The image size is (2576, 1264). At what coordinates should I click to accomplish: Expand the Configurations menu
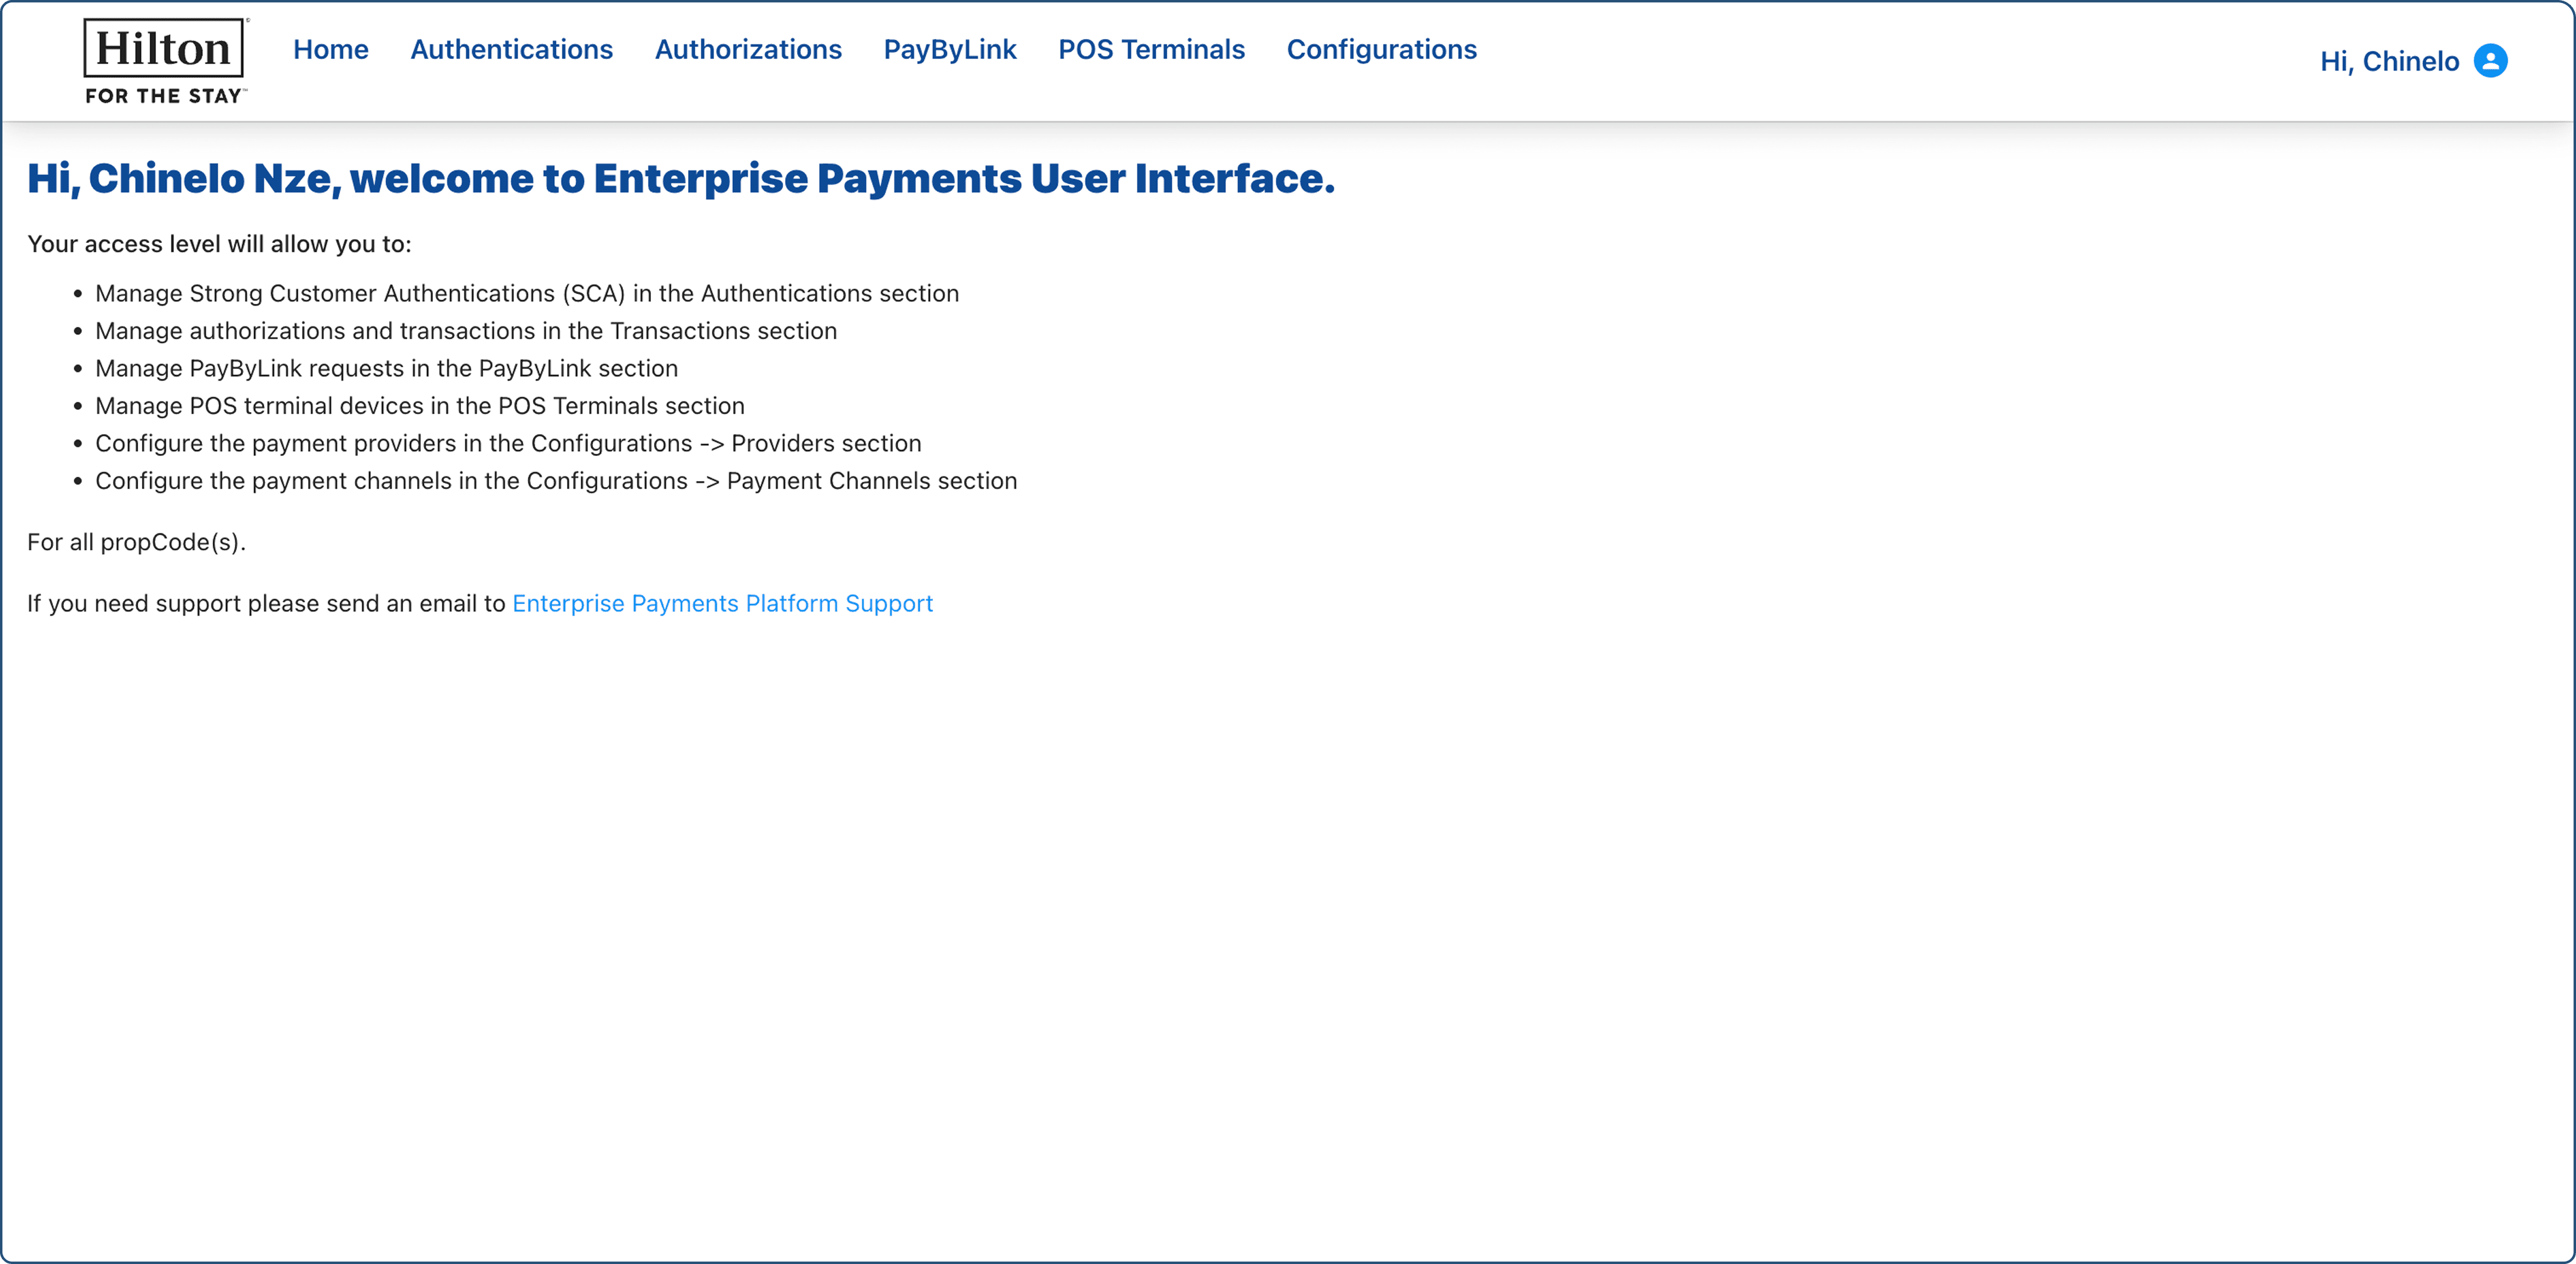click(1381, 49)
